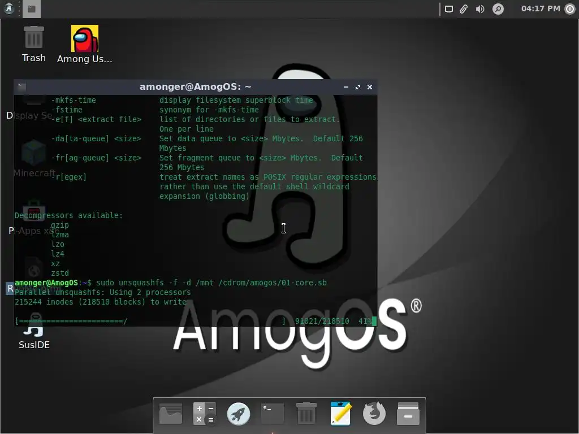Click the terminal title bar text
Image resolution: width=579 pixels, height=434 pixels.
click(x=195, y=86)
